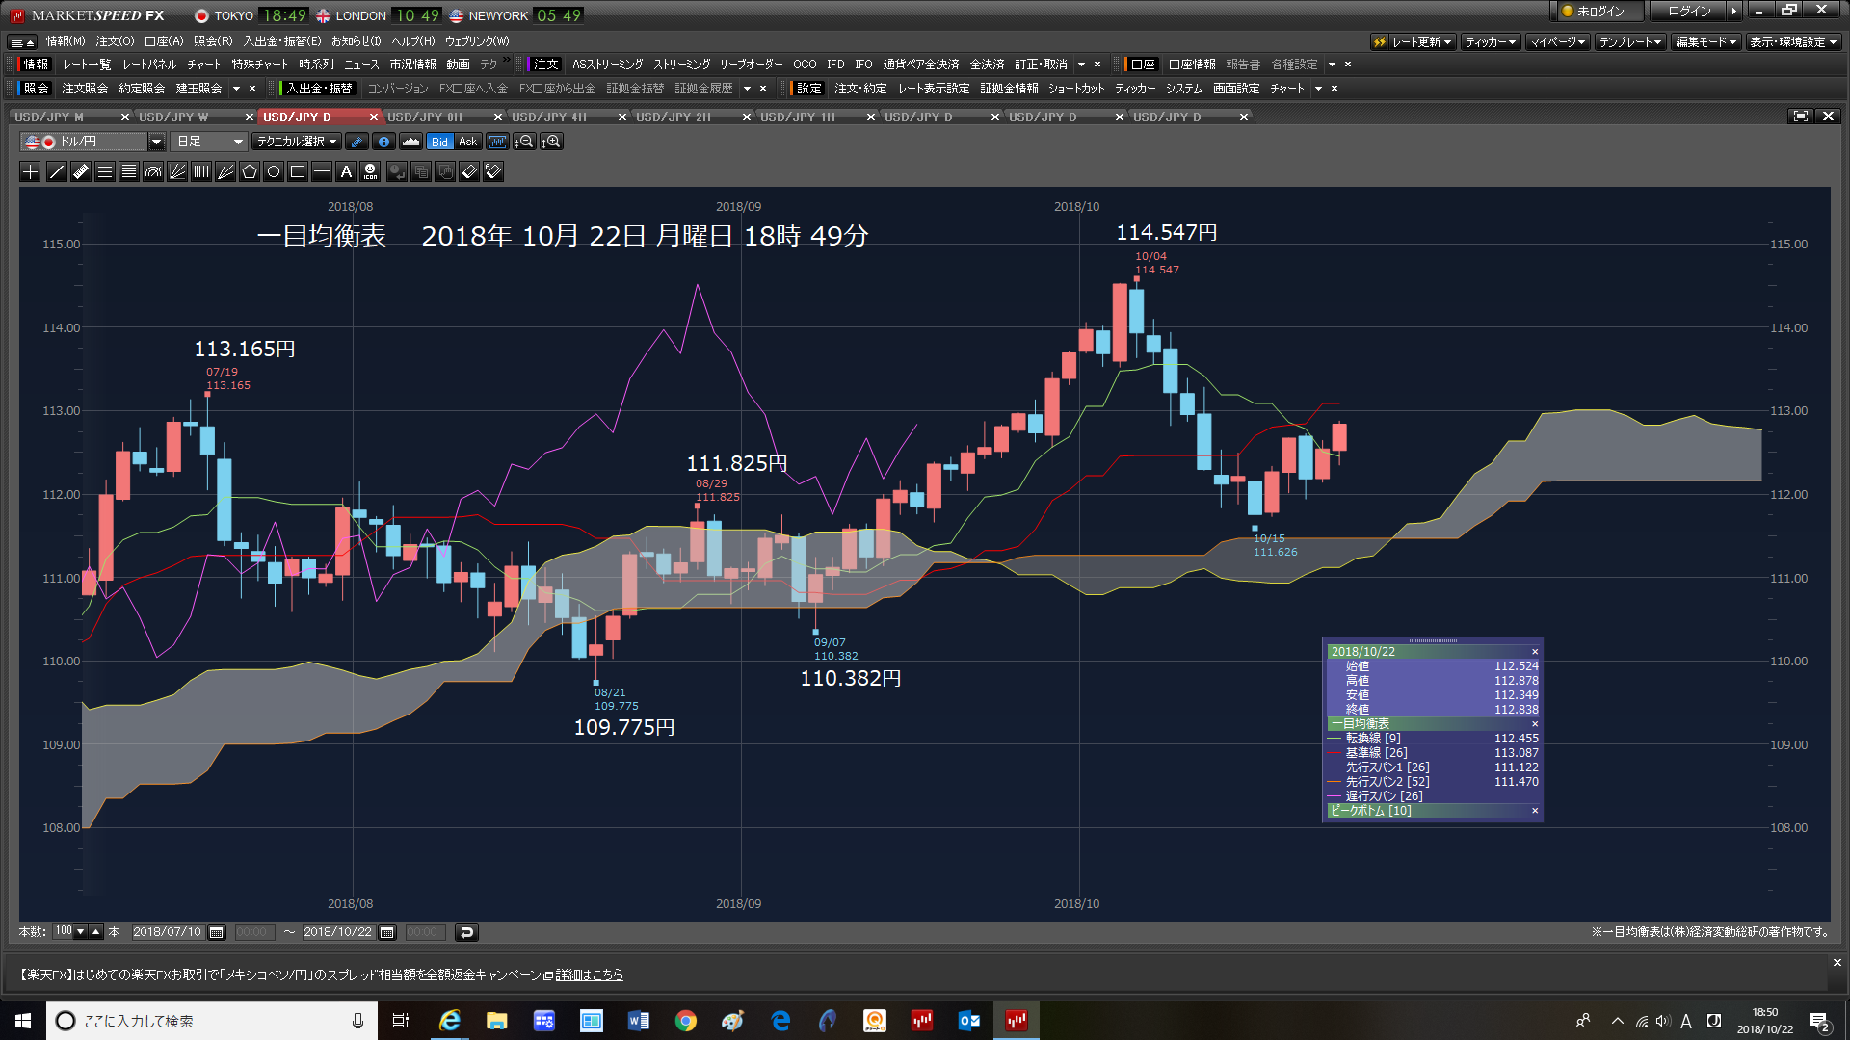
Task: Select the Ask price toggle
Action: [467, 142]
